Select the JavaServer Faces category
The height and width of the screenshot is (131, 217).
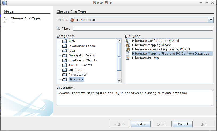[82, 46]
